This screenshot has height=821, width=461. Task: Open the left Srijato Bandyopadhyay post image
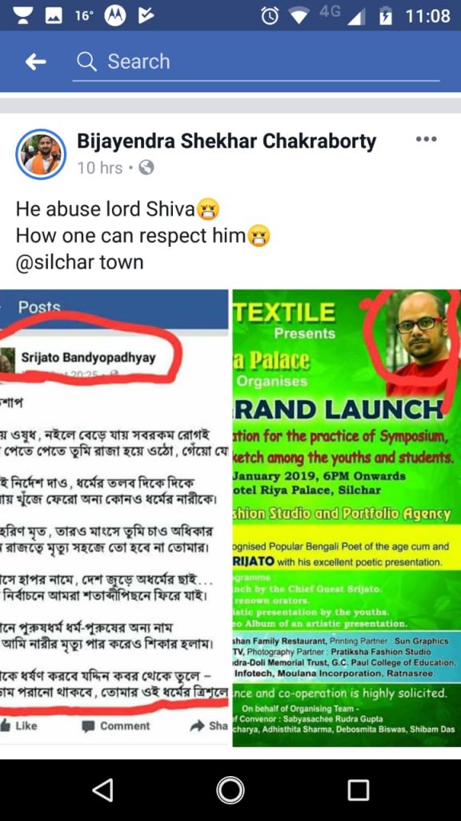coord(114,518)
